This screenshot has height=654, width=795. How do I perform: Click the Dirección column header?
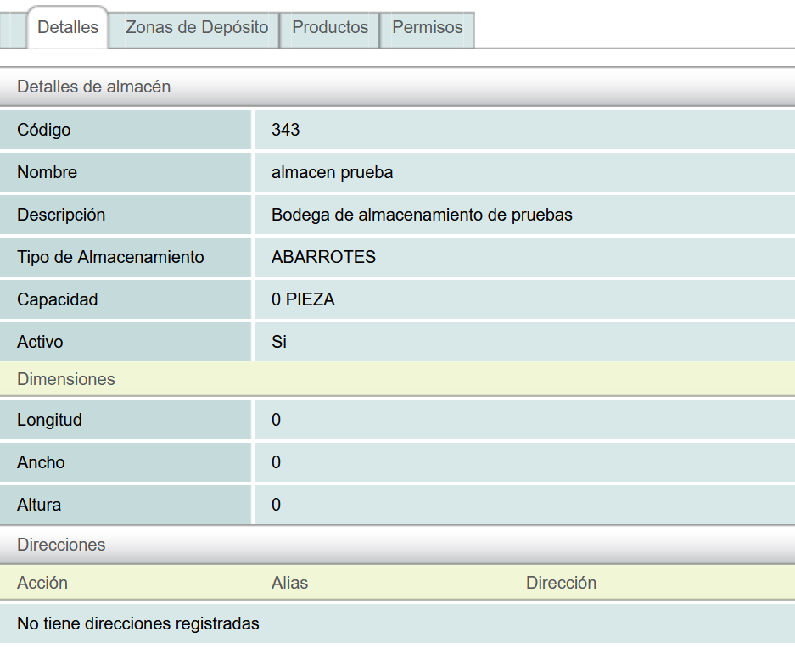coord(561,583)
